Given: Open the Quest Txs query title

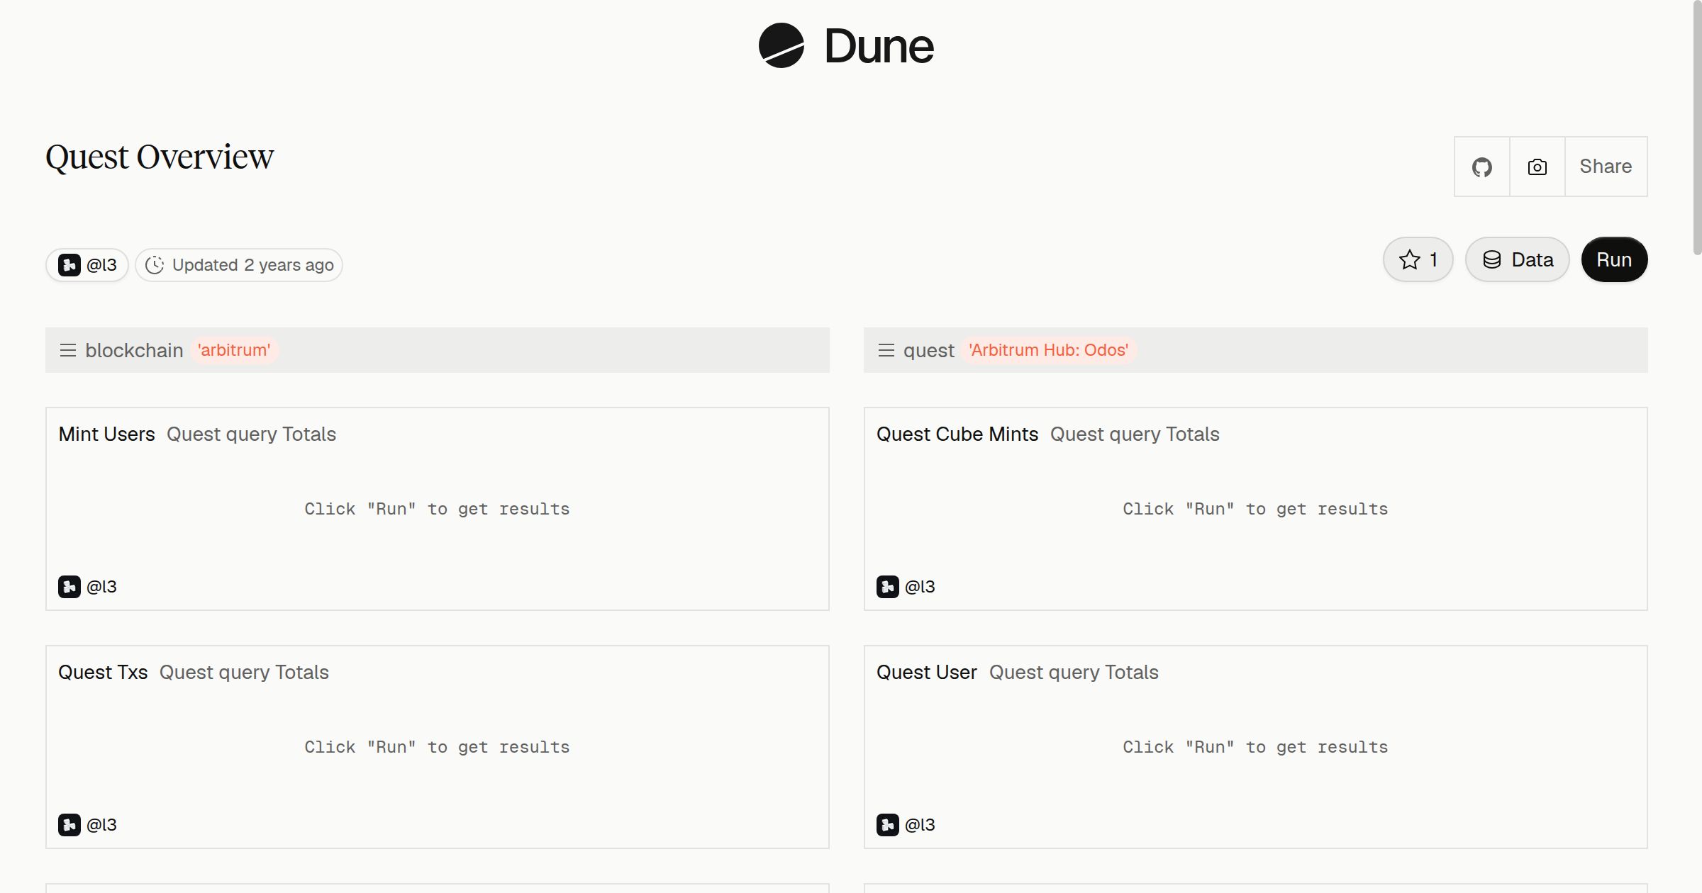Looking at the screenshot, I should (x=103, y=672).
